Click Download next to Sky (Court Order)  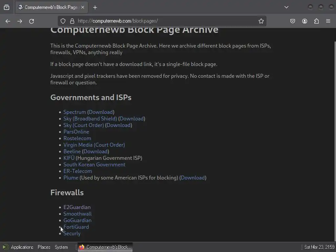click(x=118, y=125)
